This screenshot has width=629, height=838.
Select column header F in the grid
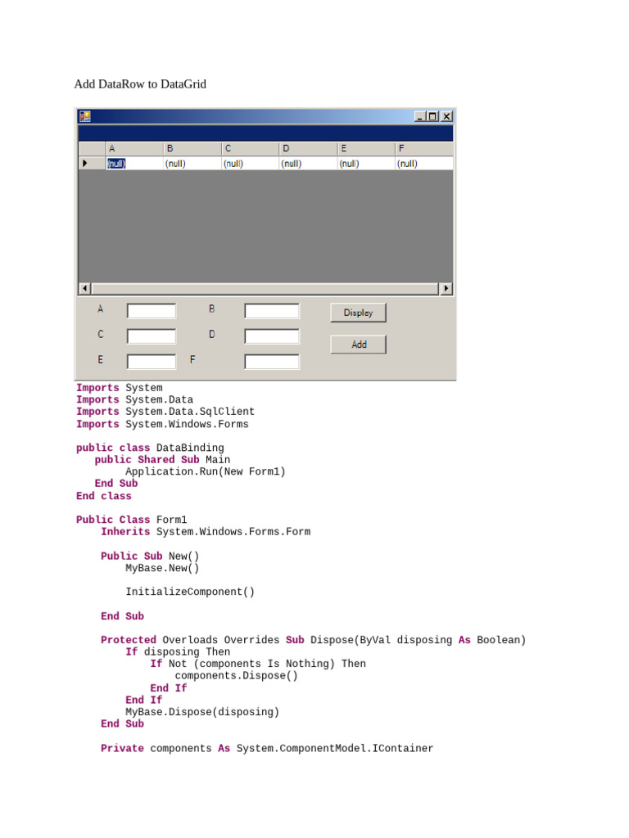click(424, 149)
